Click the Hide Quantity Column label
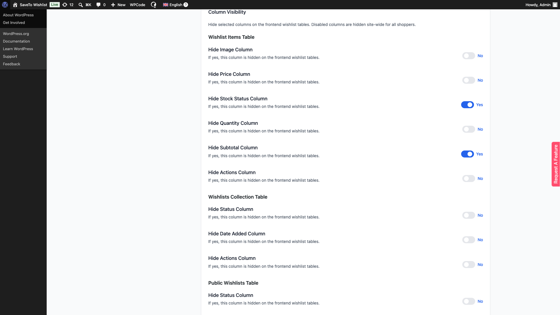The height and width of the screenshot is (315, 560). coord(233,123)
